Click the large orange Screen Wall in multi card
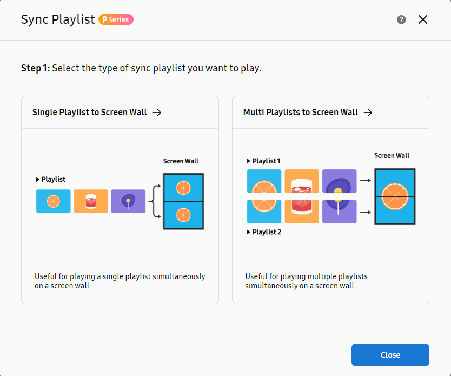Viewport: 451px width, 376px height. (395, 196)
